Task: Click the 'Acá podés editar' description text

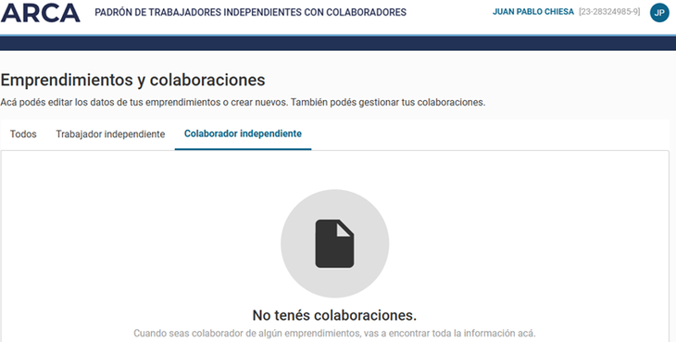Action: click(x=243, y=103)
